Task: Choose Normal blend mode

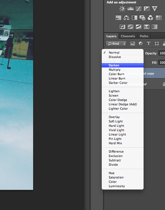Action: tap(122, 53)
